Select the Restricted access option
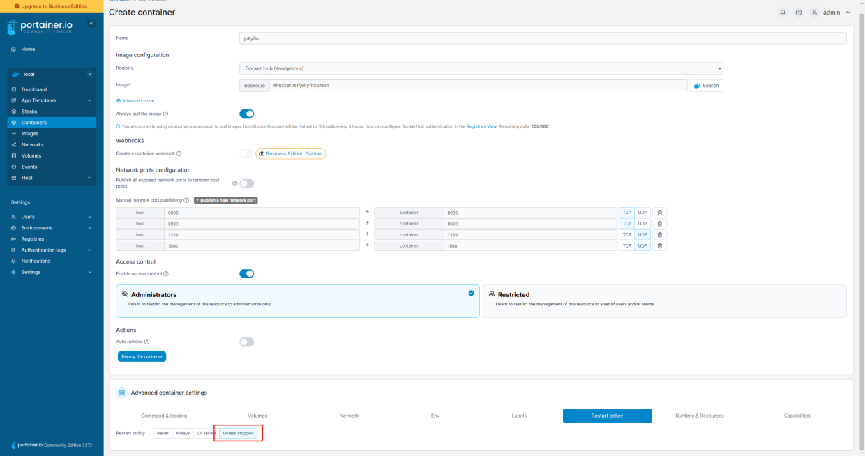The height and width of the screenshot is (456, 865). tap(665, 301)
